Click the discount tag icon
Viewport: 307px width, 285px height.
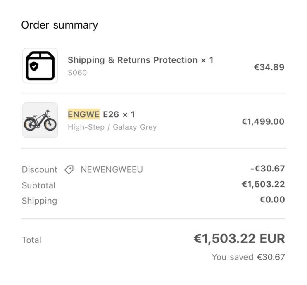(69, 170)
